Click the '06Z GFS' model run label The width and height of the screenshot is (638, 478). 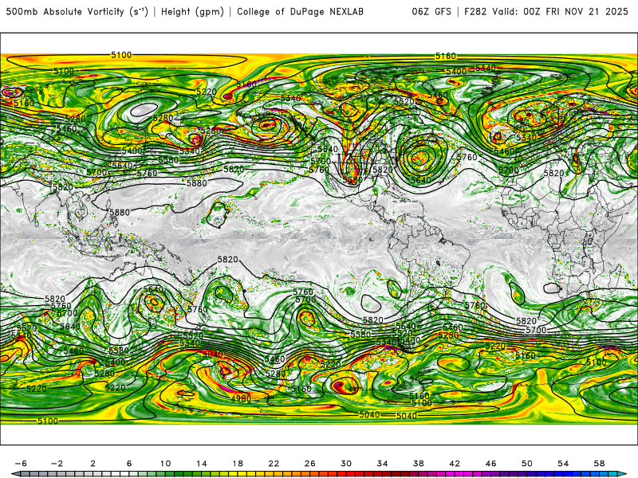[x=431, y=12]
